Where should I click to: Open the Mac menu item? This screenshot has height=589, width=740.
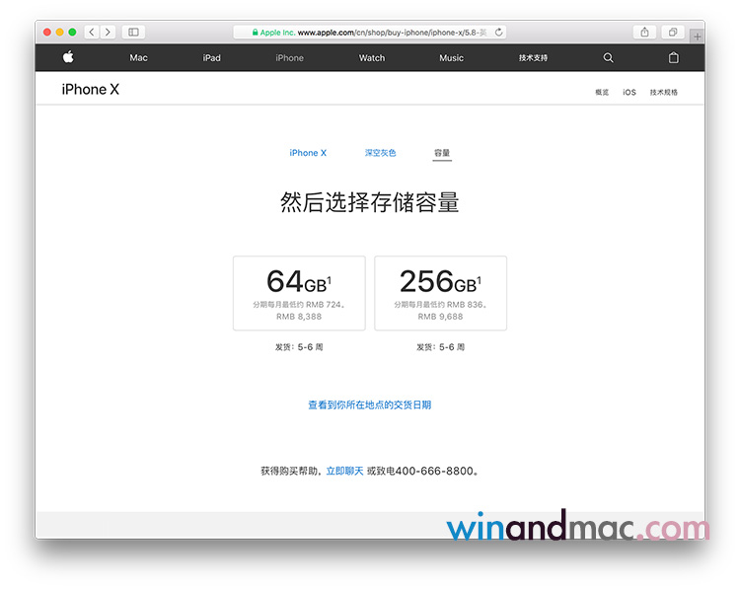(138, 58)
